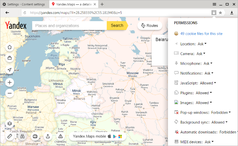Select the Yandex.Maps browser tab
This screenshot has width=238, height=146.
pos(74,4)
